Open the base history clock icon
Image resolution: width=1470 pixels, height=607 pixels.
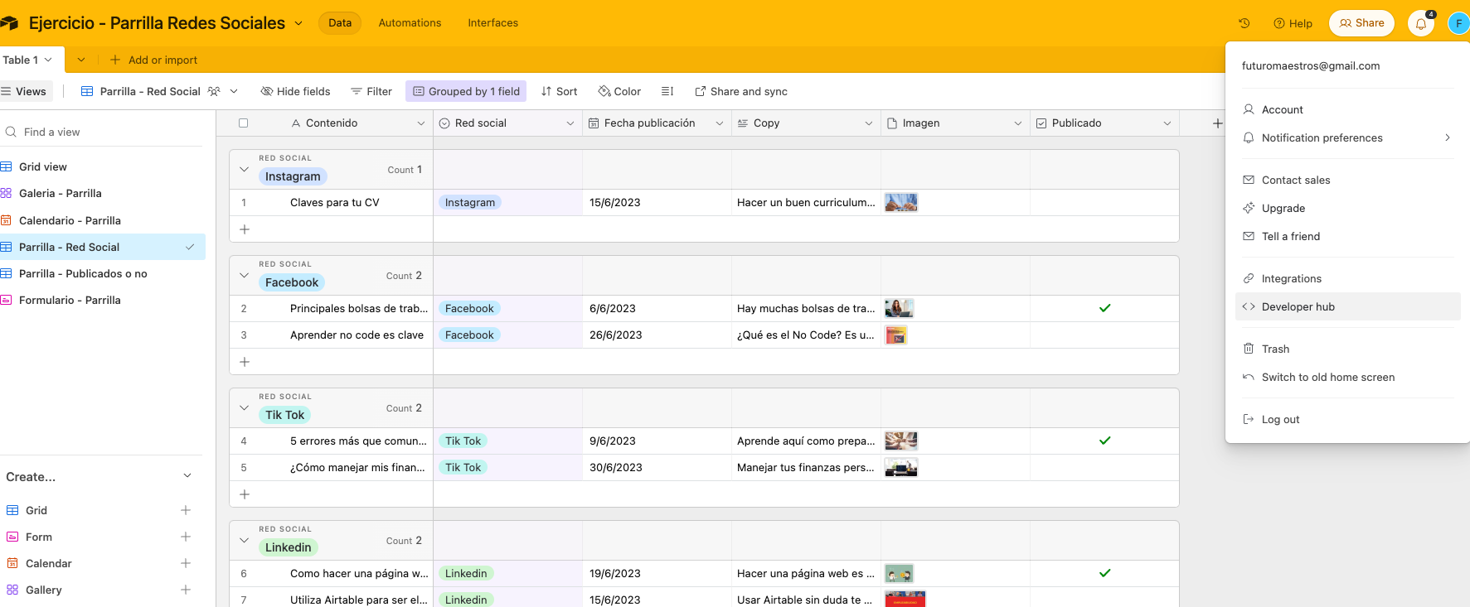pos(1244,23)
